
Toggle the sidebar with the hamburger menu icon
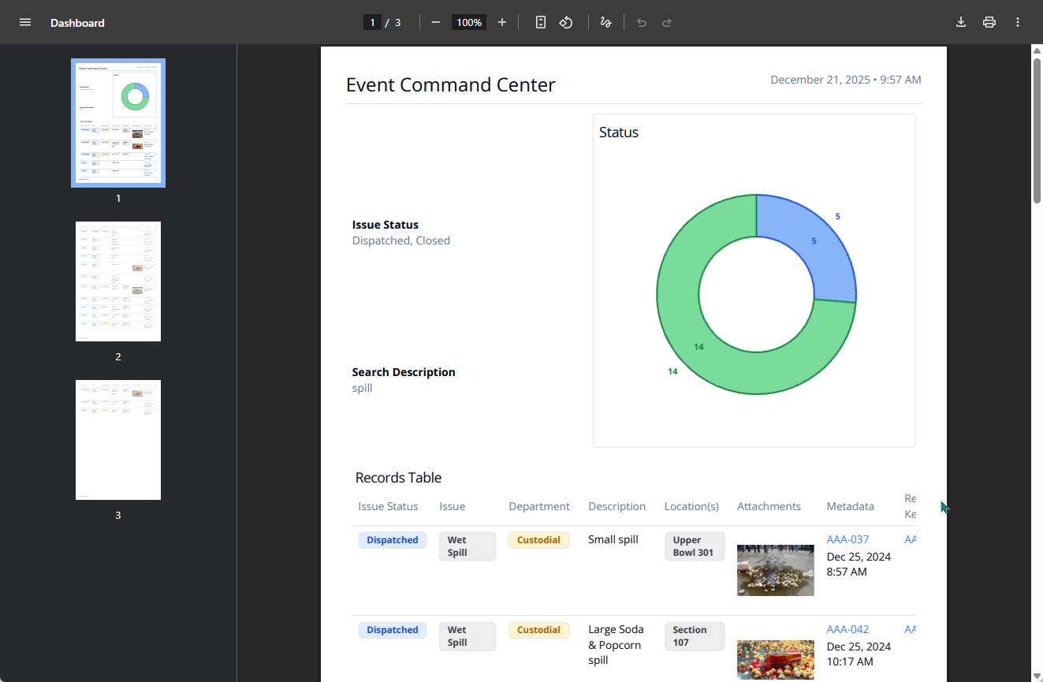click(x=25, y=22)
